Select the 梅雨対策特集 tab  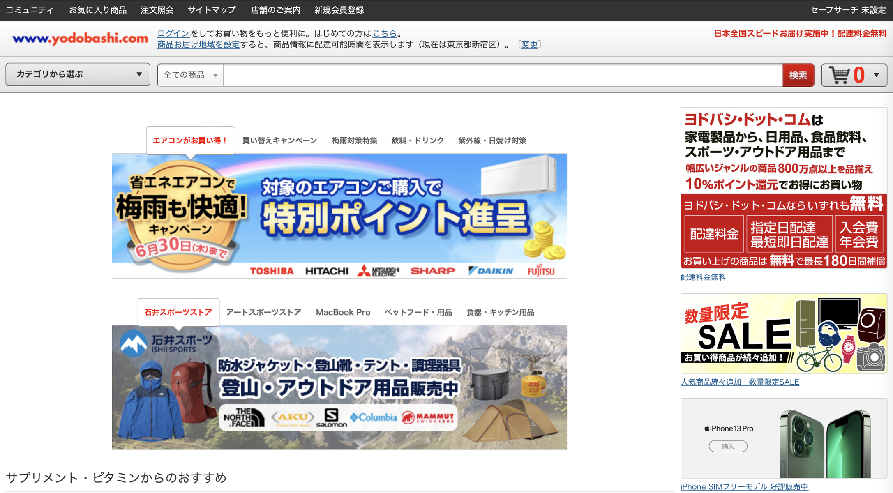click(x=355, y=141)
